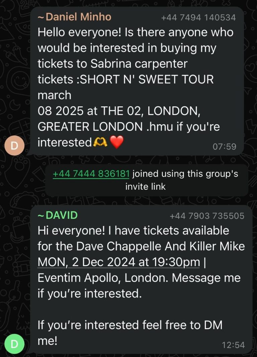This screenshot has width=257, height=357.
Task: Tap the 07:59 message timestamp
Action: click(225, 146)
